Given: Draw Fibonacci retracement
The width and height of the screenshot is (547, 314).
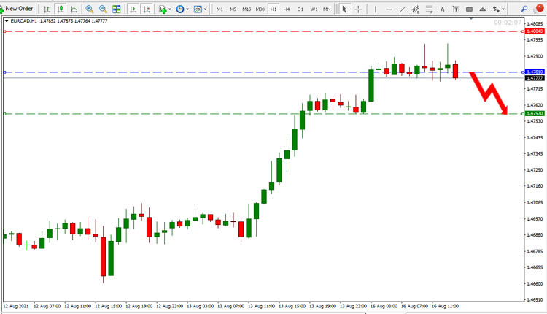Looking at the screenshot, I should point(429,9).
